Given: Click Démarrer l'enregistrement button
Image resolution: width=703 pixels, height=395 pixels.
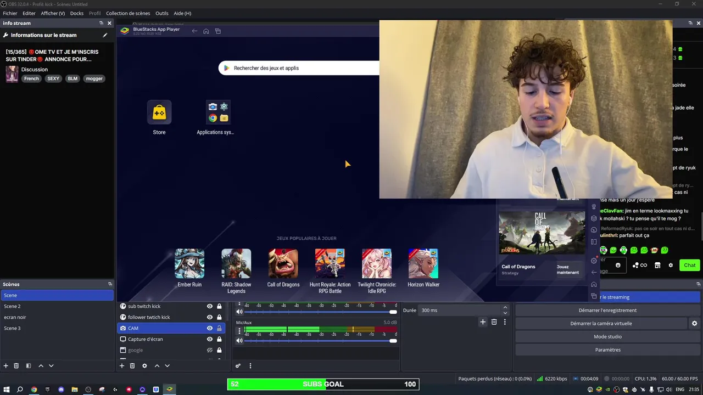Looking at the screenshot, I should pyautogui.click(x=607, y=311).
